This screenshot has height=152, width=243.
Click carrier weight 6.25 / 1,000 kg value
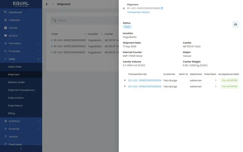click(195, 65)
